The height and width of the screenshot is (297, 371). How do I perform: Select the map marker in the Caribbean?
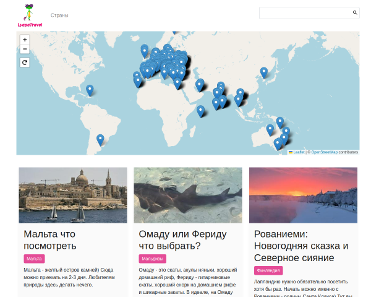pos(90,90)
